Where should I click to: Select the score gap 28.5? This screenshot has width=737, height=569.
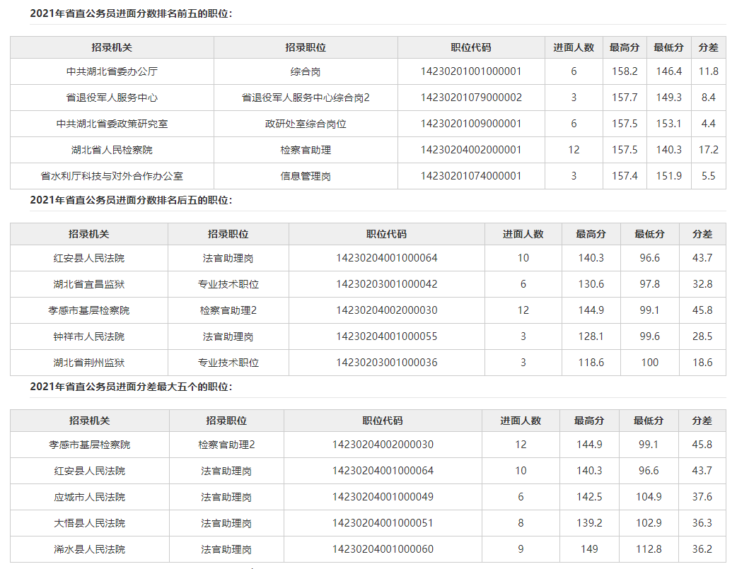pos(702,337)
